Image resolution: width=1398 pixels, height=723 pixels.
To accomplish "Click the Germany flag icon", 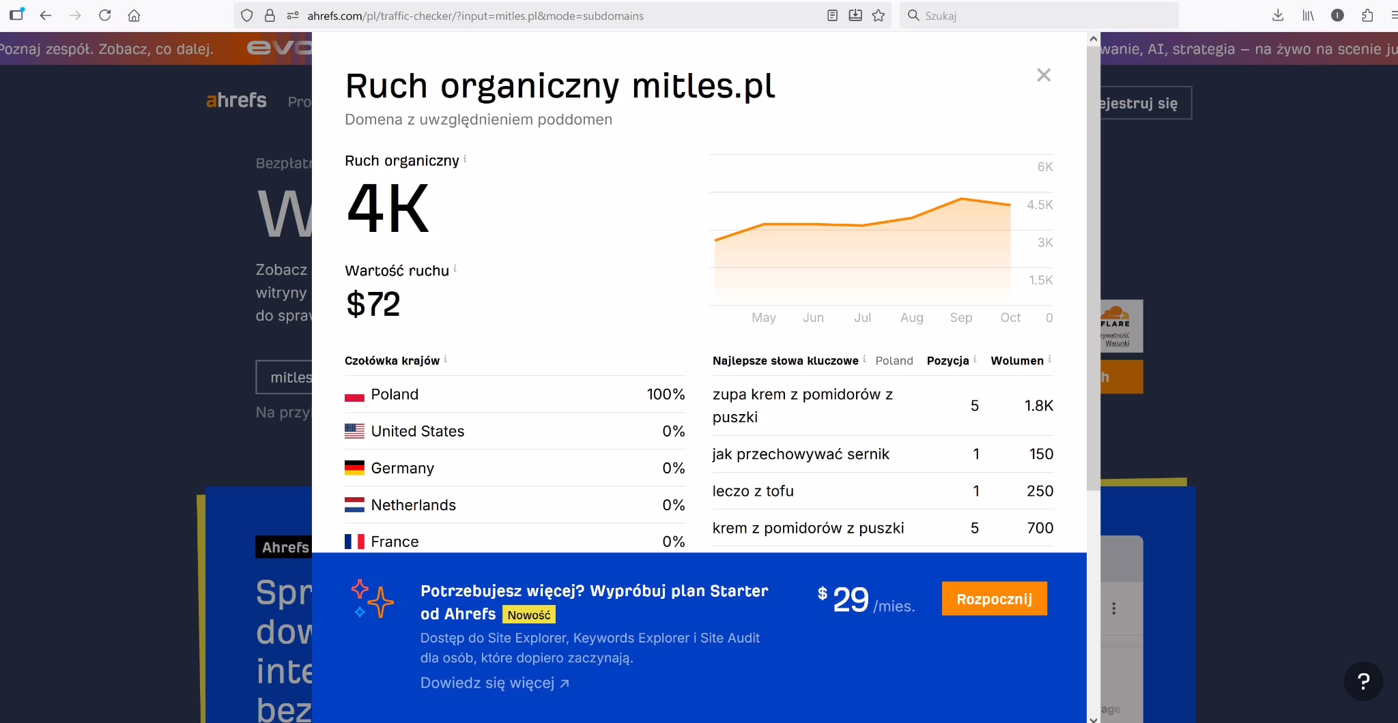I will (354, 468).
